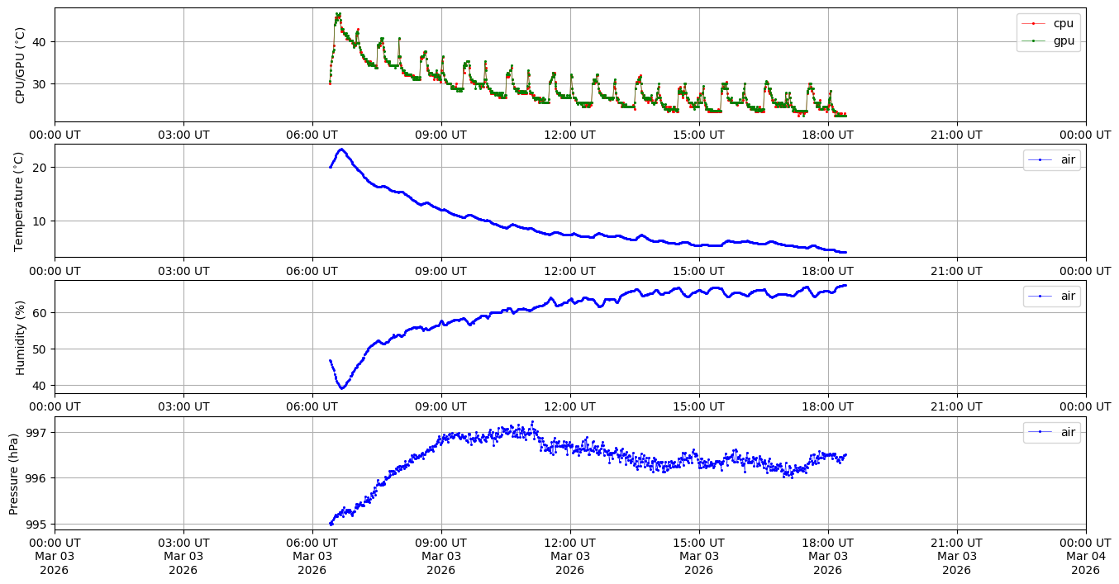Click the Humidity (%) y-axis label
The width and height of the screenshot is (1119, 584).
[x=21, y=337]
